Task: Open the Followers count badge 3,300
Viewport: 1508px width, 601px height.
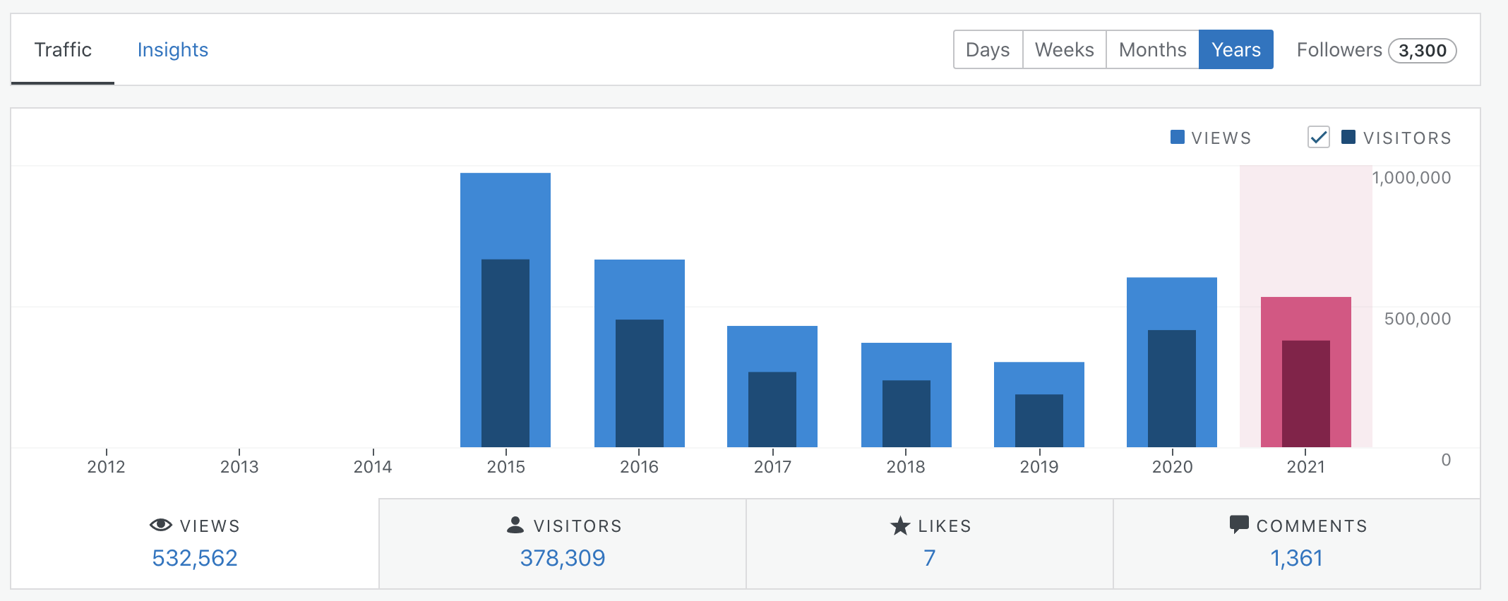Action: tap(1423, 51)
